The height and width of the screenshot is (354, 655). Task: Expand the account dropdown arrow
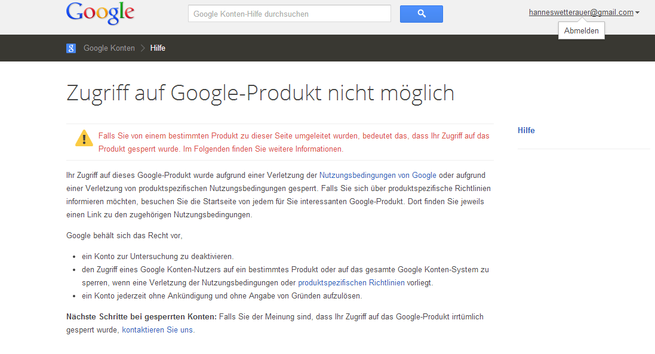click(x=638, y=13)
